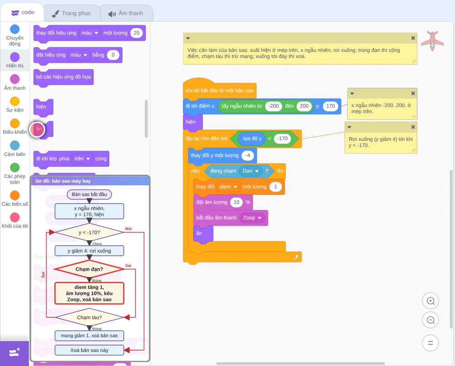Open the Các phép toán category
455x366 pixels.
(15, 174)
